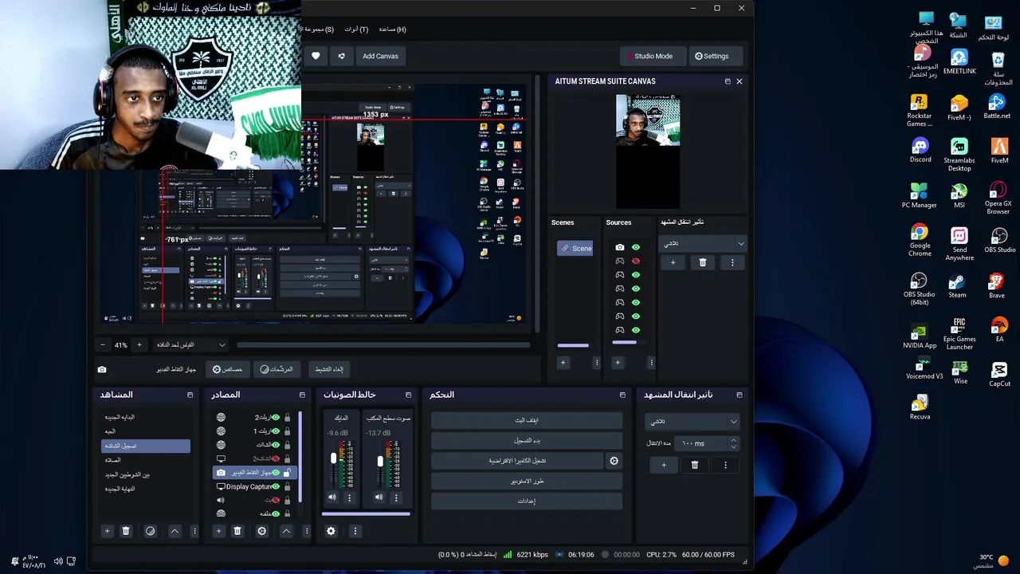Toggle visibility eye of اريلت2 source
Screen dimensions: 1020x574
coord(276,417)
